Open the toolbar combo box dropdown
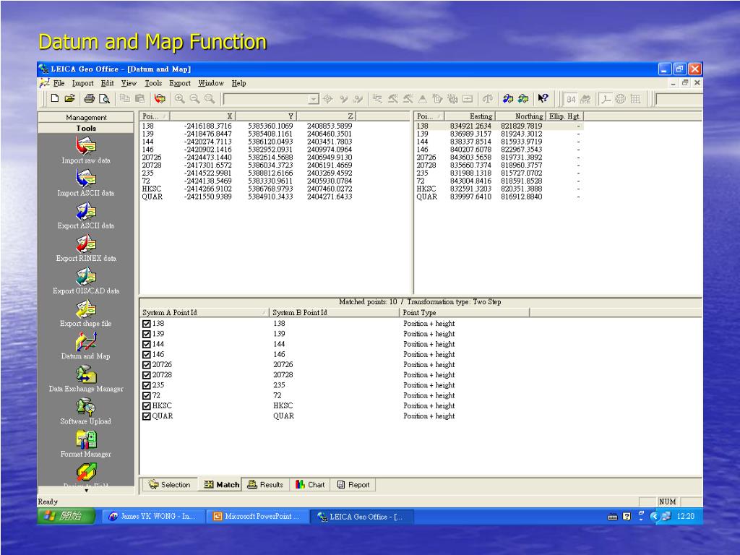This screenshot has width=740, height=555. pyautogui.click(x=314, y=99)
